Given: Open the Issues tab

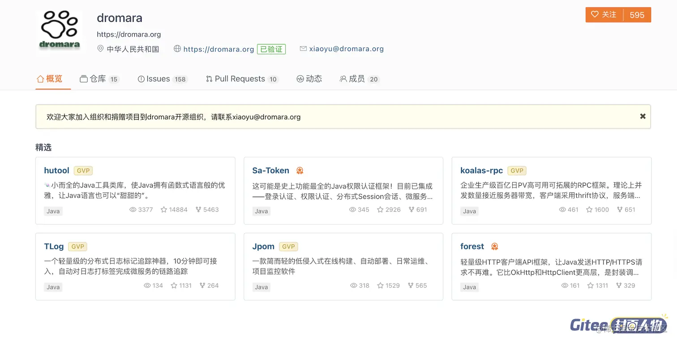Looking at the screenshot, I should coord(163,79).
